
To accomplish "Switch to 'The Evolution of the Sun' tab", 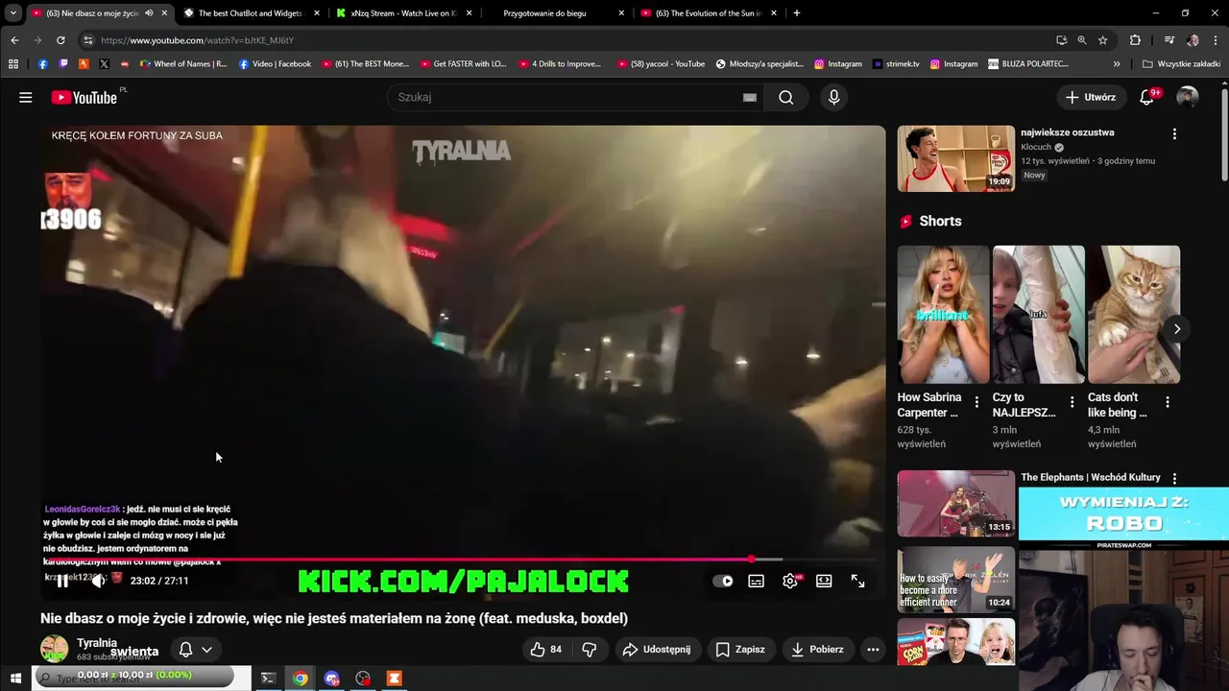I will [x=709, y=13].
